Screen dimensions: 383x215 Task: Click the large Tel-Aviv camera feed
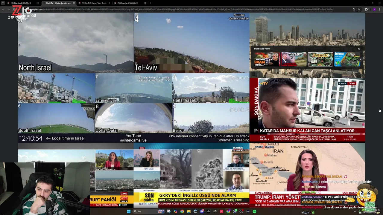pyautogui.click(x=191, y=43)
